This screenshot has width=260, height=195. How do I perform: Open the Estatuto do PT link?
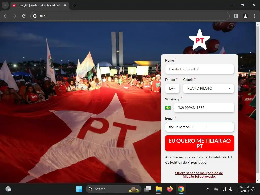click(x=221, y=157)
